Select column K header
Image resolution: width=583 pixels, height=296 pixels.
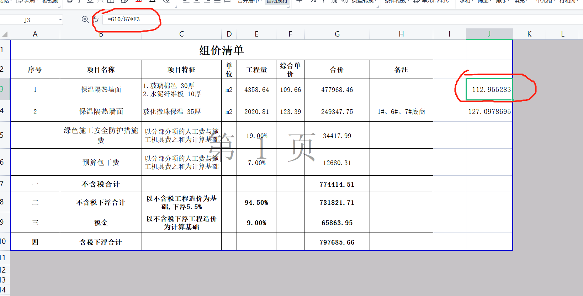coord(529,34)
